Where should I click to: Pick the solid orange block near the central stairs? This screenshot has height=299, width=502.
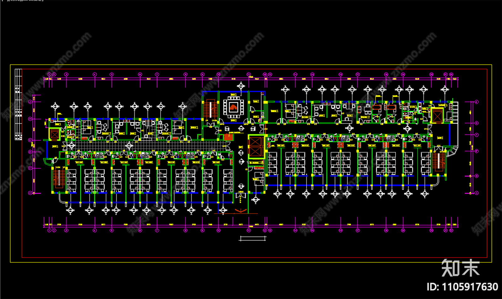click(x=228, y=137)
